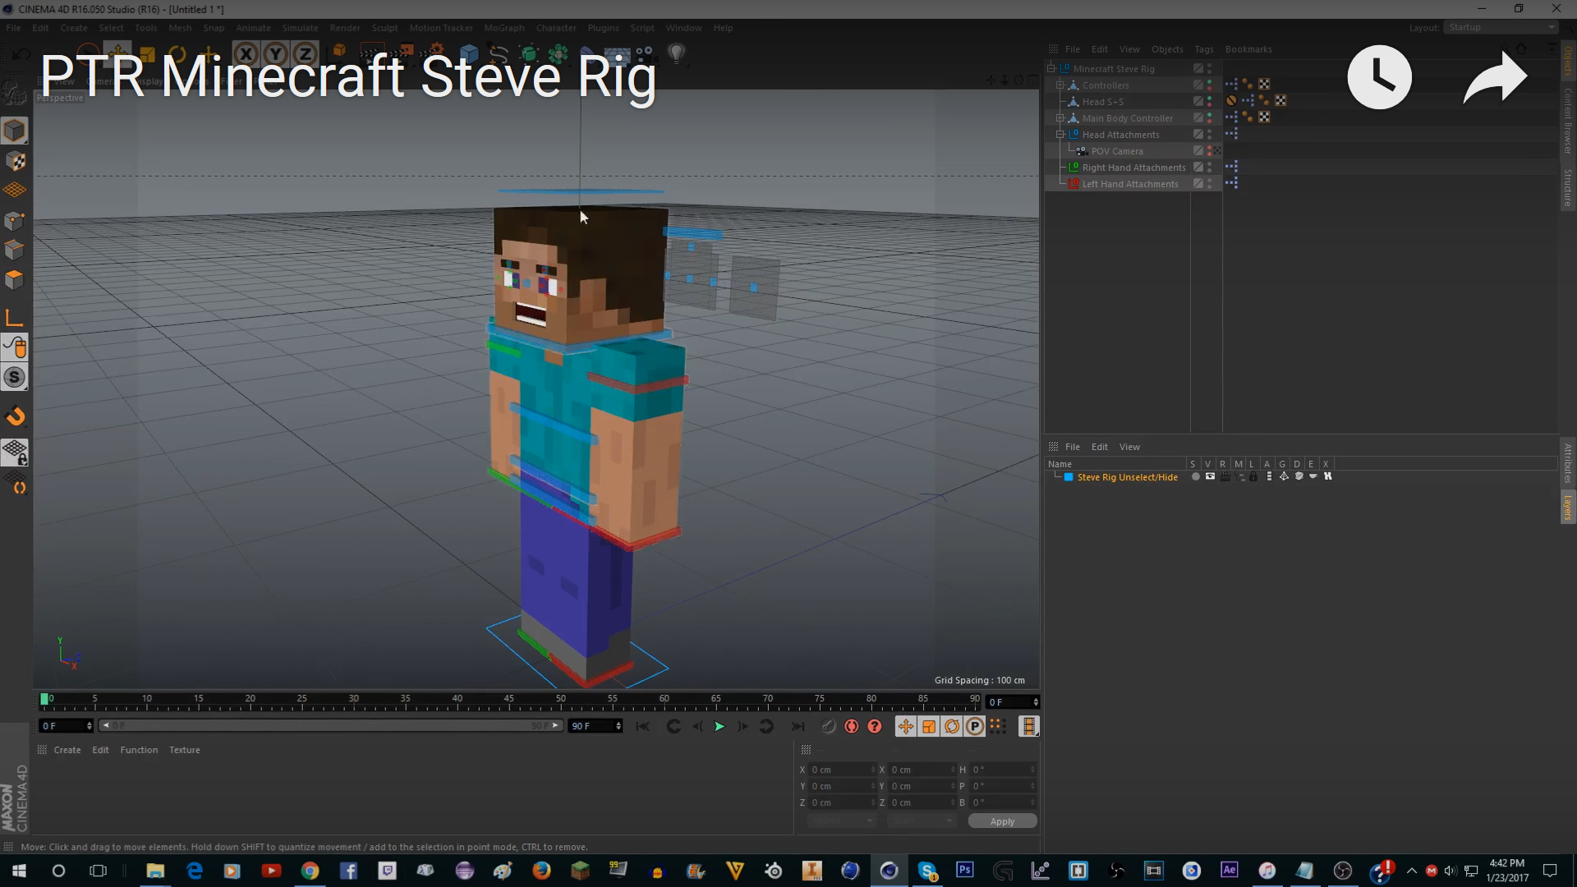Play the animation forwards

tap(719, 726)
